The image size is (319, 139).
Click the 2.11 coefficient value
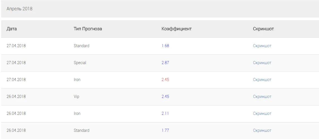165,113
